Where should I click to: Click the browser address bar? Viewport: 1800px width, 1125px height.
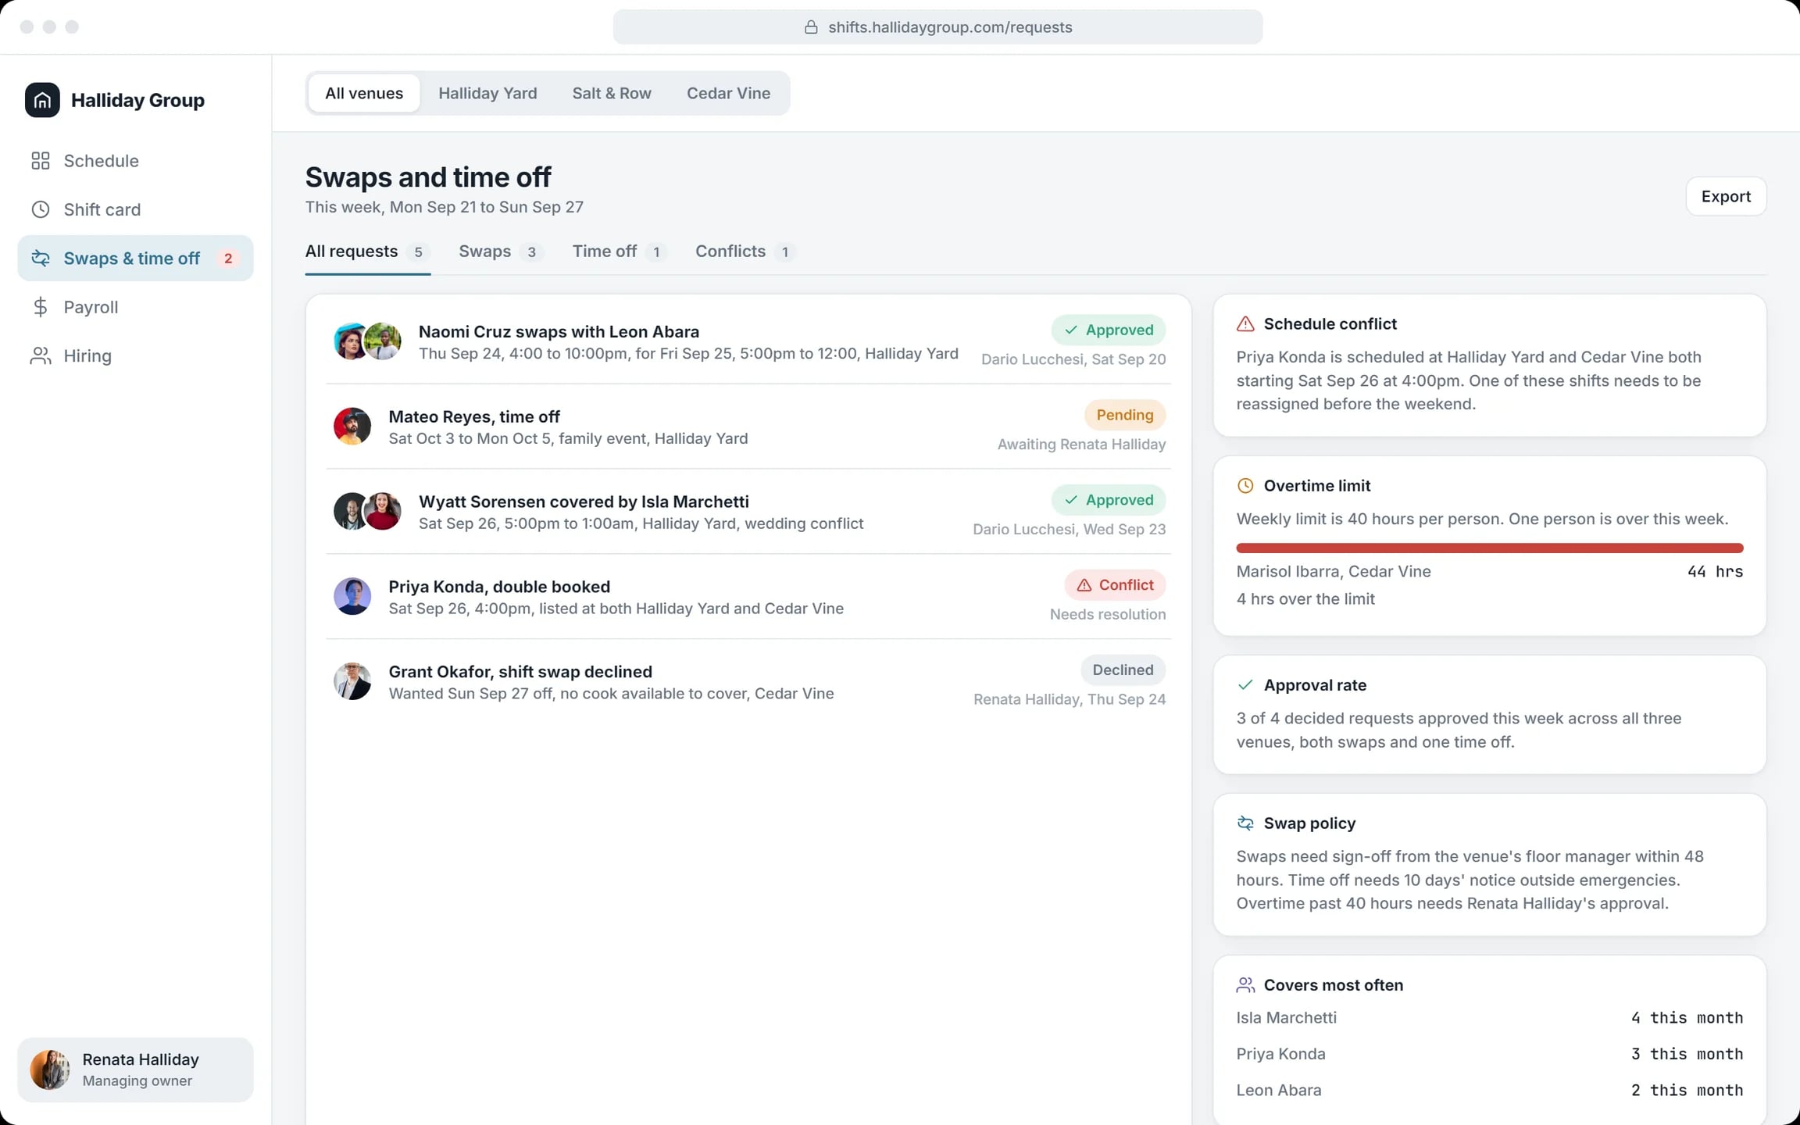click(x=937, y=27)
